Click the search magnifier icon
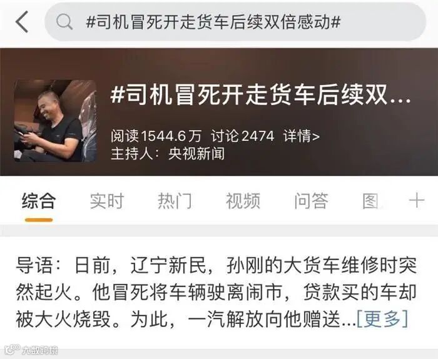Screen dimensions: 438x359 (x=64, y=22)
